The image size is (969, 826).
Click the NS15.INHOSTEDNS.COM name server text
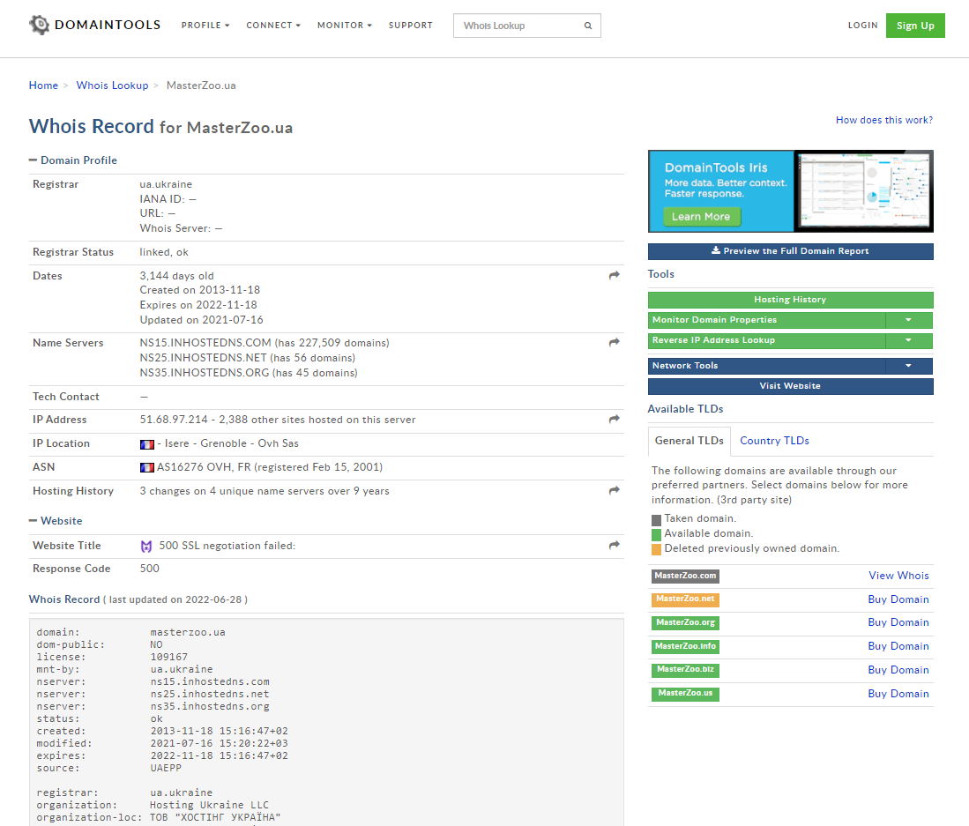[x=205, y=343]
